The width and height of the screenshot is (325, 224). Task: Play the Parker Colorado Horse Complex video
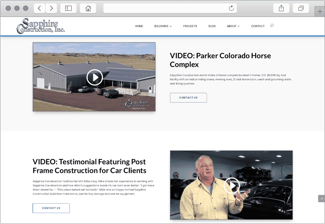(x=94, y=77)
